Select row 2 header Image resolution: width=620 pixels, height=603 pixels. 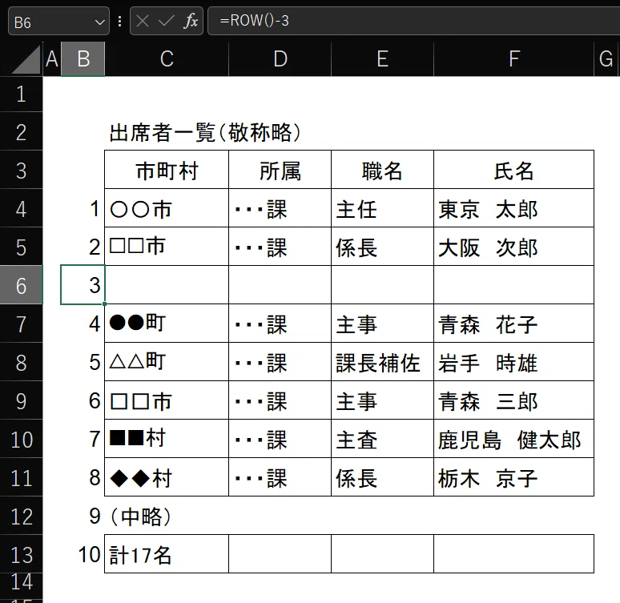click(x=22, y=132)
